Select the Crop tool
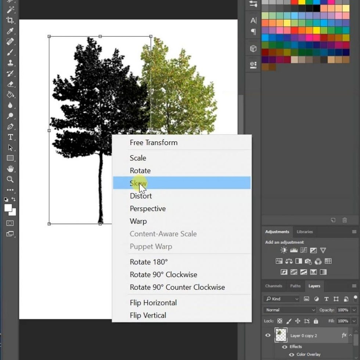Screen dimensions: 360x360 10,20
